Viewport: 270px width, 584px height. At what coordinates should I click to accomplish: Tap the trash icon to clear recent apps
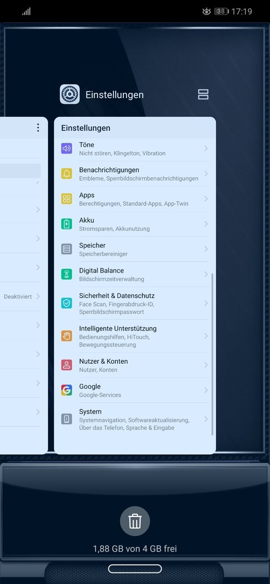[x=135, y=521]
